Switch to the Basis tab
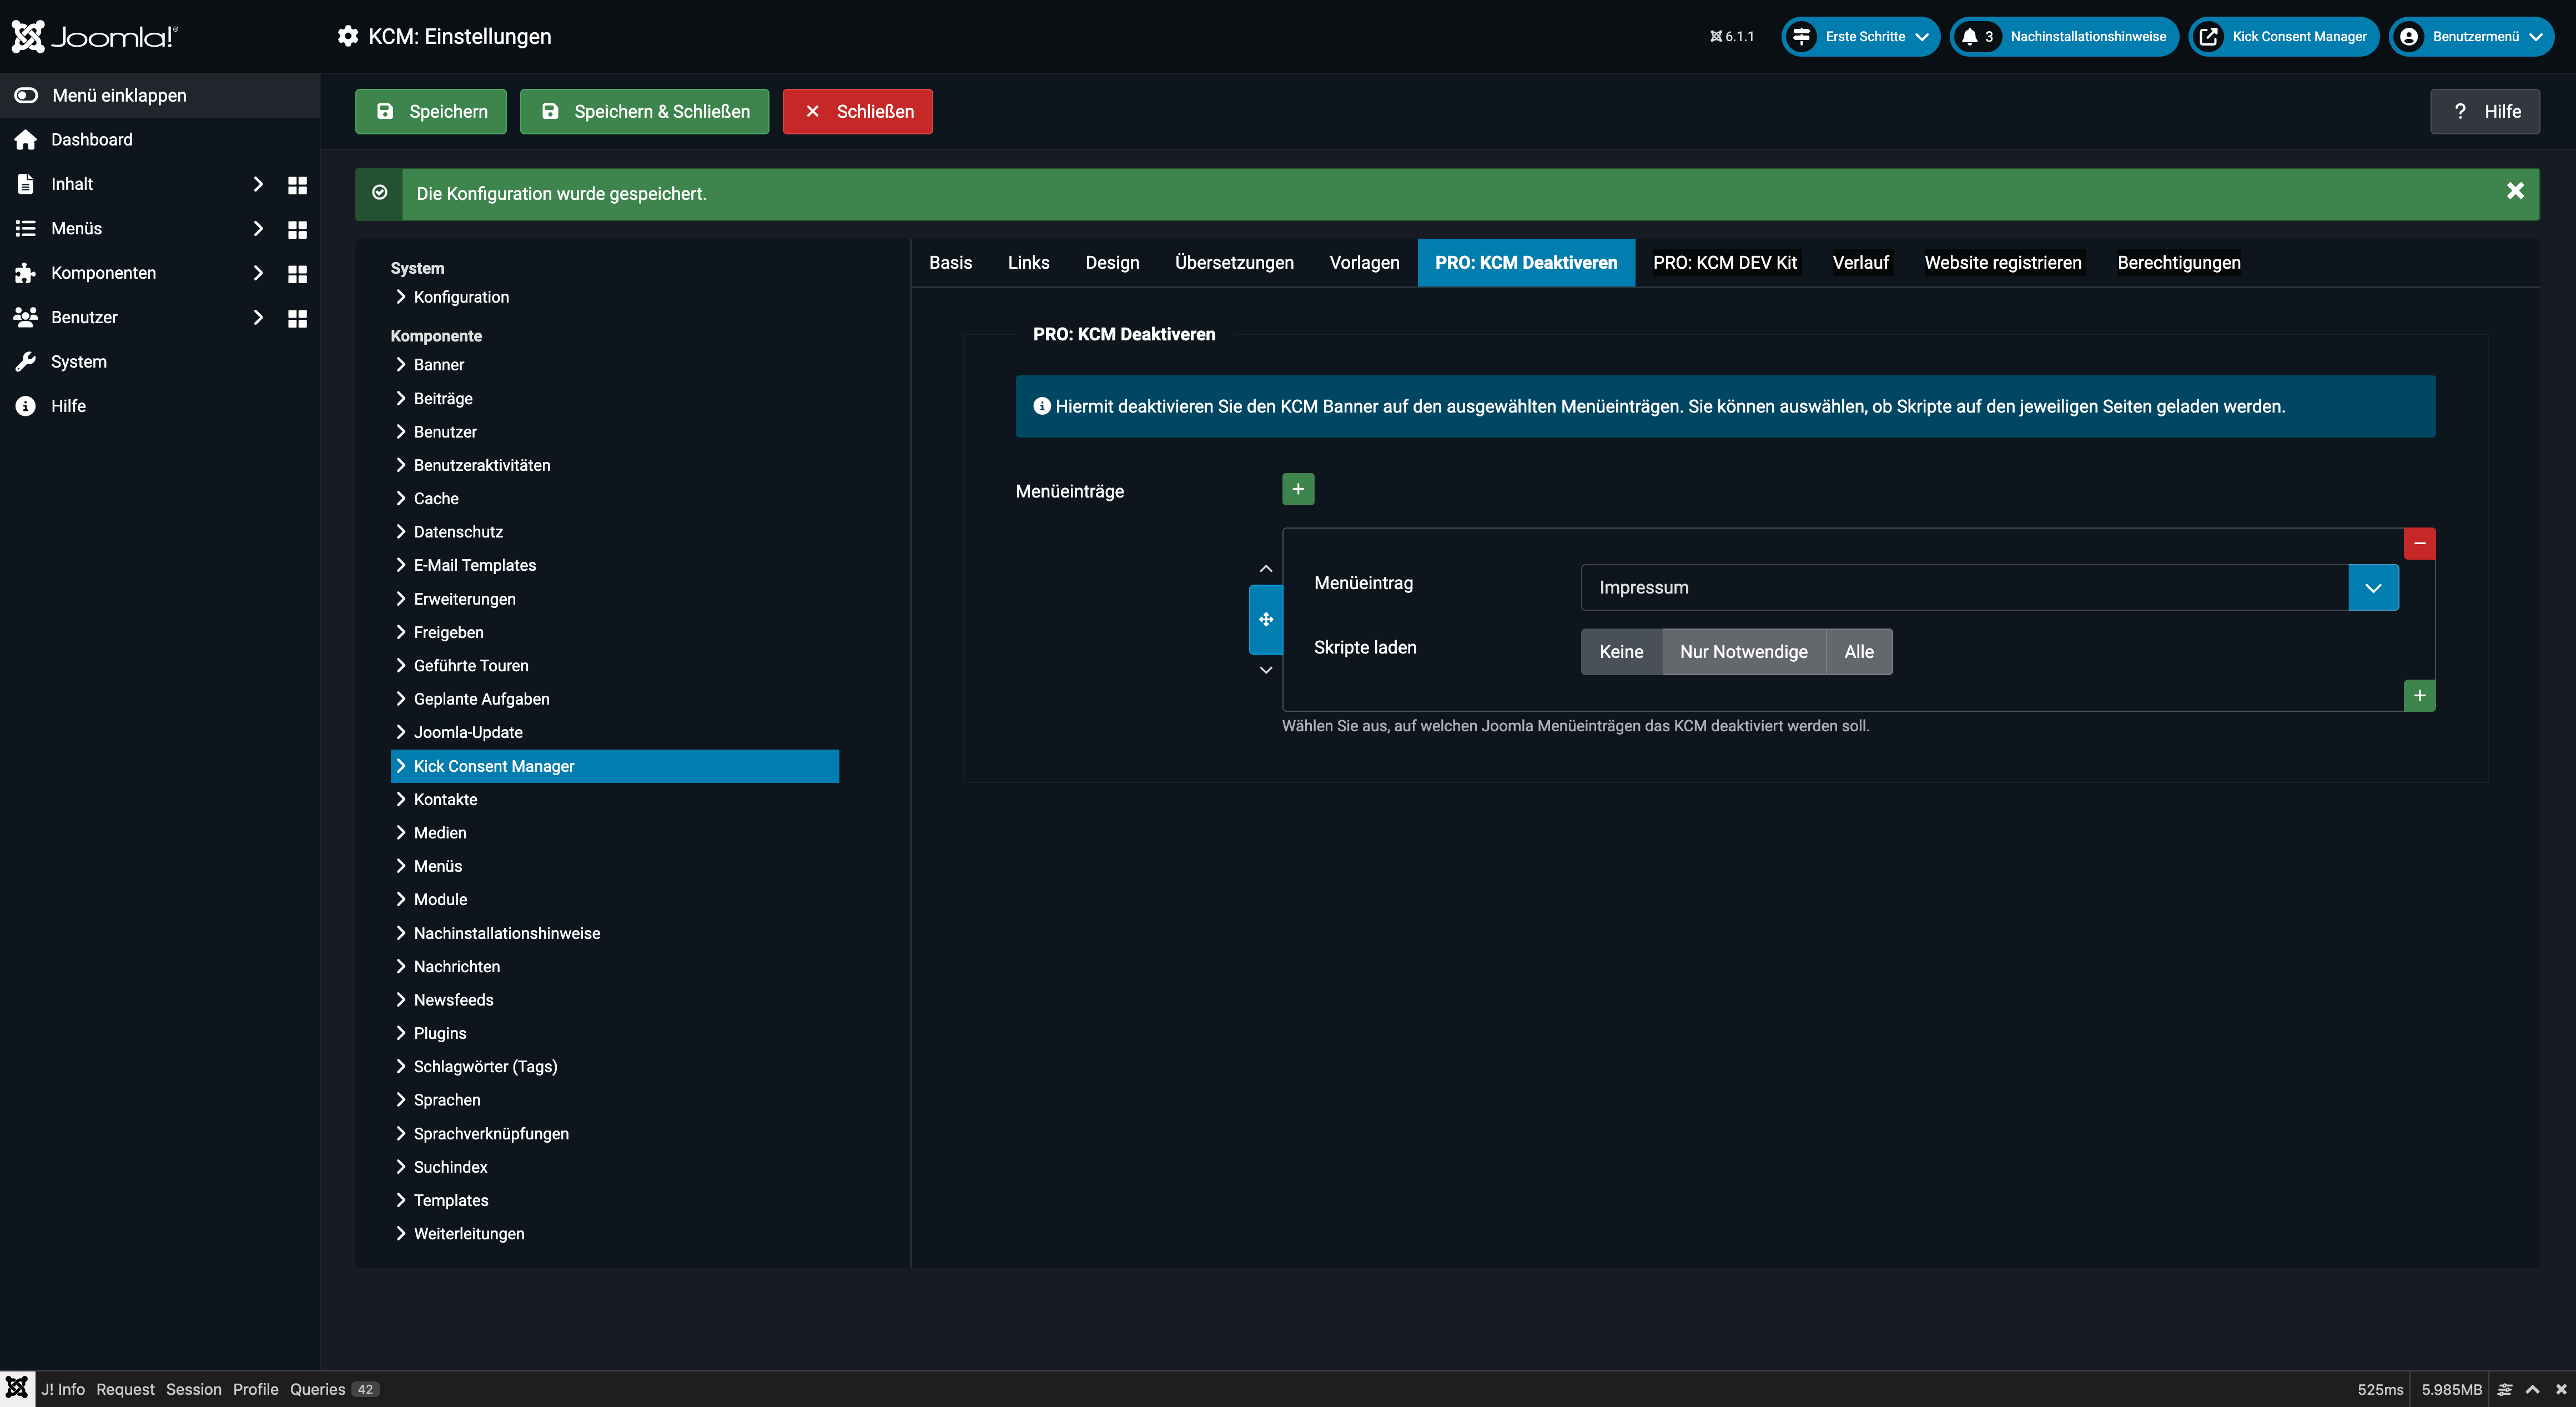Viewport: 2576px width, 1407px height. tap(950, 262)
